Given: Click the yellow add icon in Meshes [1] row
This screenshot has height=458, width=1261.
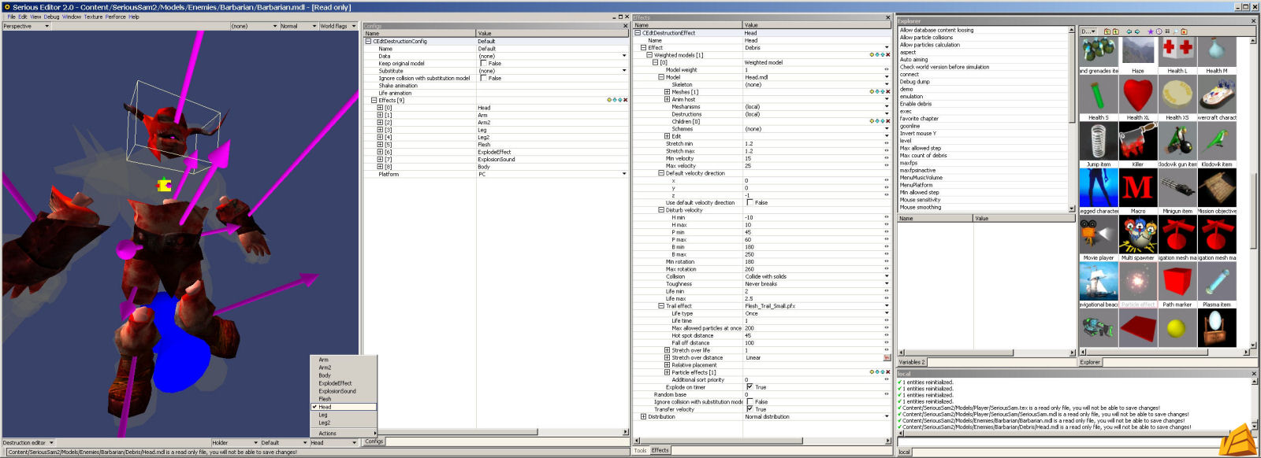Looking at the screenshot, I should 872,92.
